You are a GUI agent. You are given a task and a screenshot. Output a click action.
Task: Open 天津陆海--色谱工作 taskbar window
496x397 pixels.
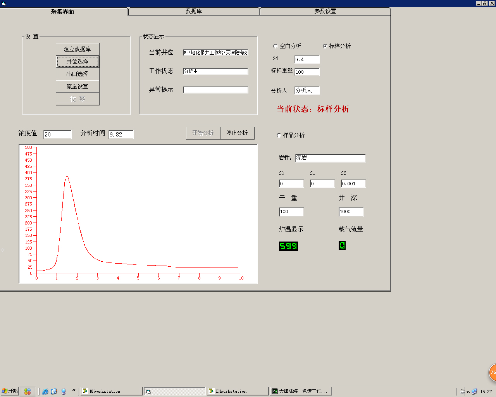[301, 391]
